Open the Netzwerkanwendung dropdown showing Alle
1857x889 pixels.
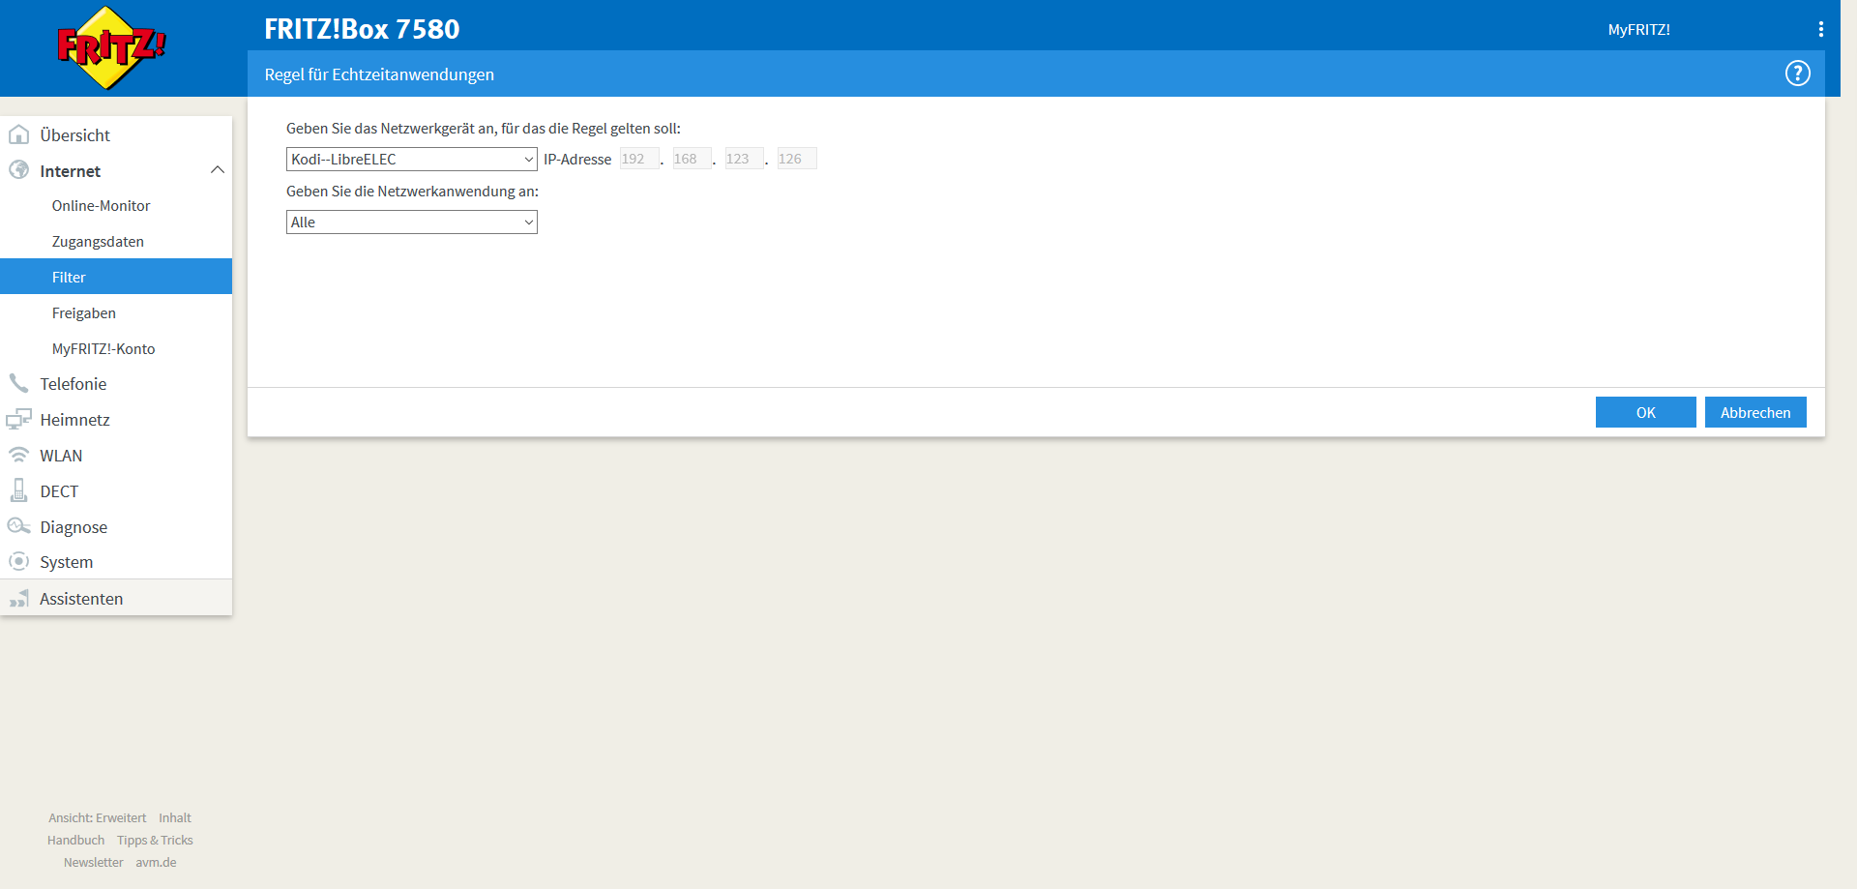click(411, 222)
